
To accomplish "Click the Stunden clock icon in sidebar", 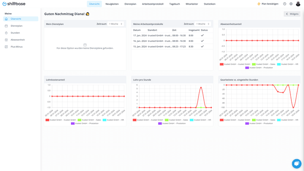I will [x=6, y=33].
